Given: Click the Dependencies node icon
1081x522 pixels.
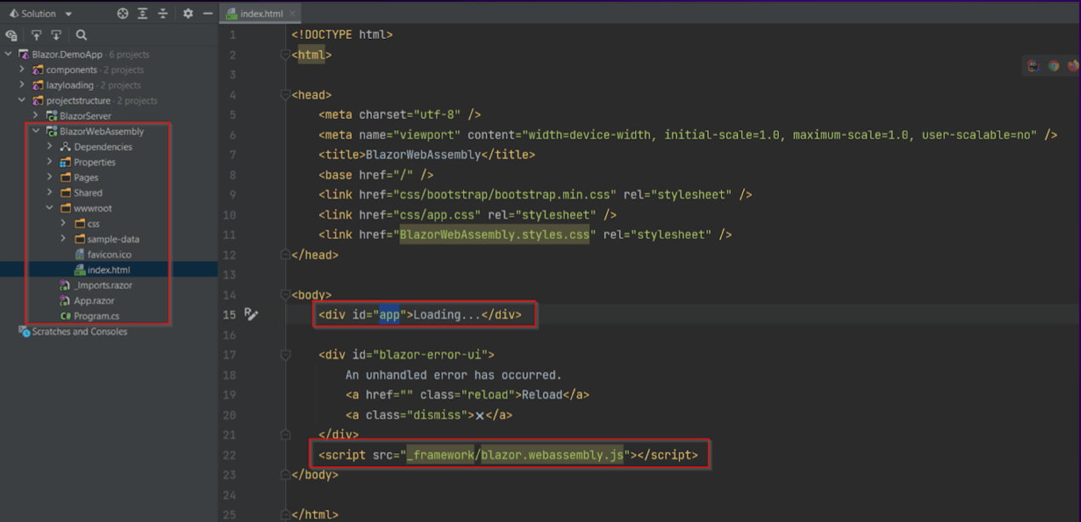Looking at the screenshot, I should pyautogui.click(x=66, y=147).
